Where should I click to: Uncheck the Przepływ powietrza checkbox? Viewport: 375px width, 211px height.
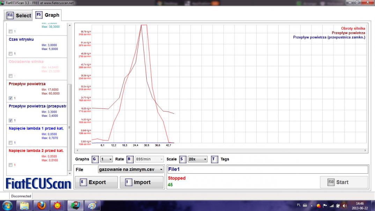click(x=10, y=98)
